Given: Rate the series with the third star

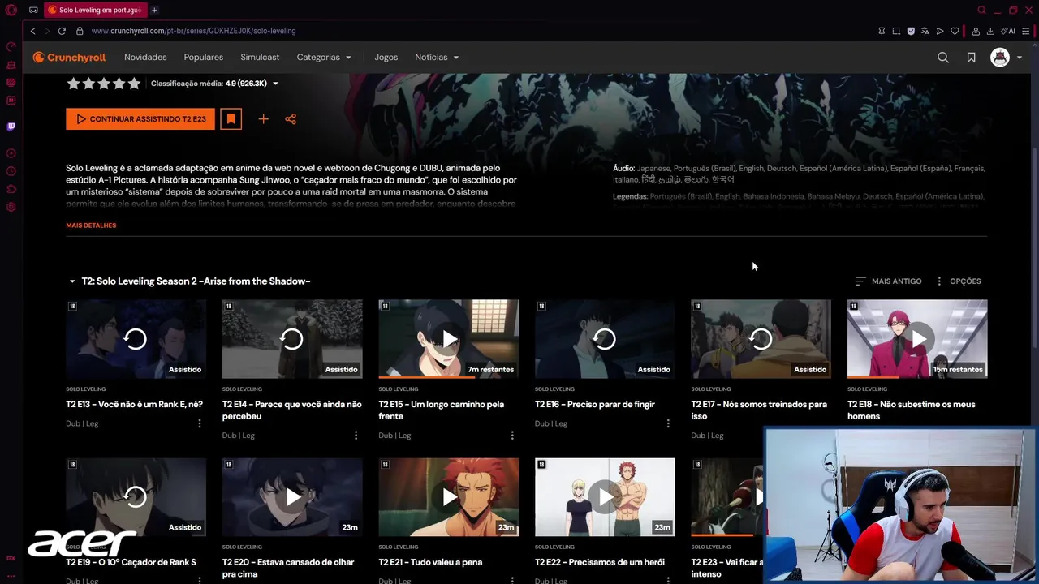Looking at the screenshot, I should pos(103,84).
